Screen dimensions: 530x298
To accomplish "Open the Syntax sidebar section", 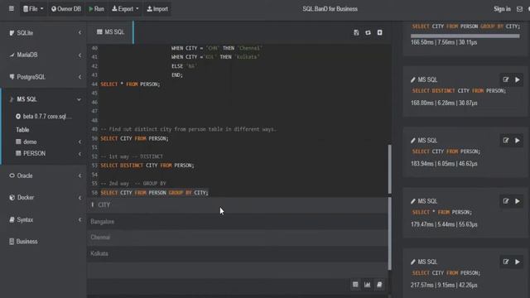I will click(25, 219).
